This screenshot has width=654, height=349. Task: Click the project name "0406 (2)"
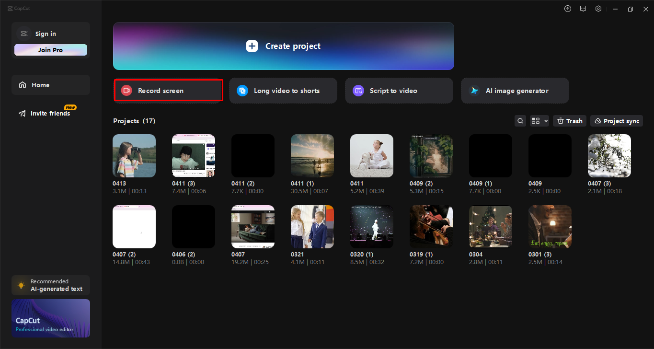(184, 255)
